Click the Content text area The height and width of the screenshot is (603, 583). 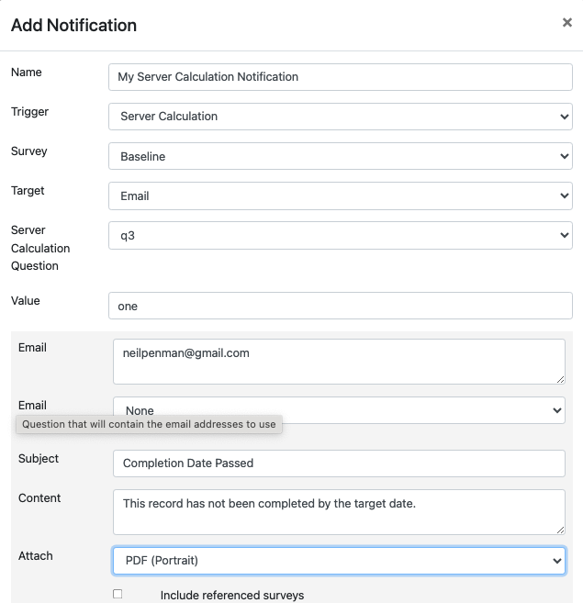pyautogui.click(x=339, y=512)
